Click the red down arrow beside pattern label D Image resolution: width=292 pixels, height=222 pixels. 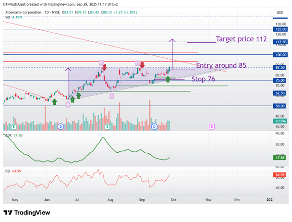[142, 65]
